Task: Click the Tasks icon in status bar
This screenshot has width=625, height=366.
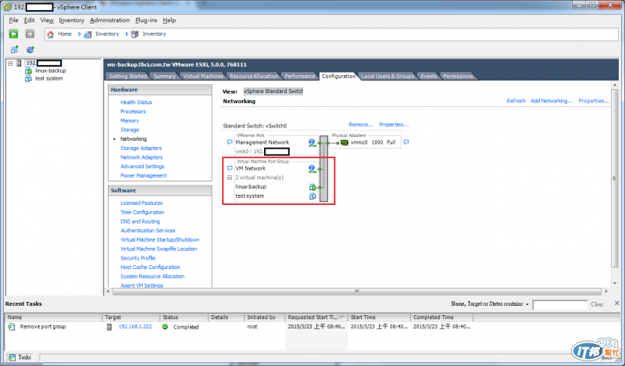Action: 12,357
